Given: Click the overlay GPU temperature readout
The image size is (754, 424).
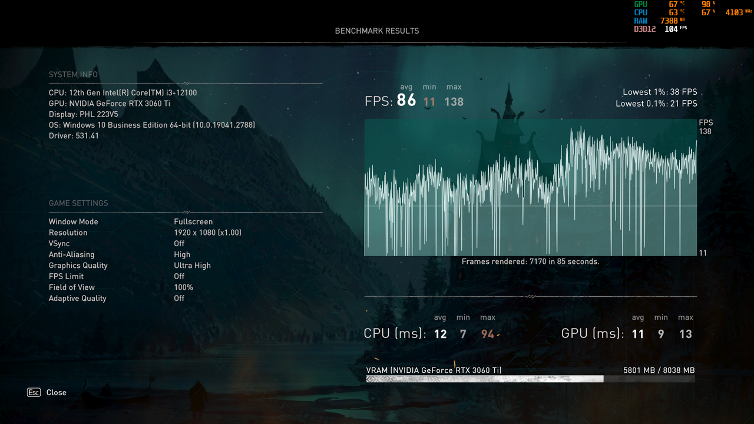Looking at the screenshot, I should pyautogui.click(x=676, y=4).
